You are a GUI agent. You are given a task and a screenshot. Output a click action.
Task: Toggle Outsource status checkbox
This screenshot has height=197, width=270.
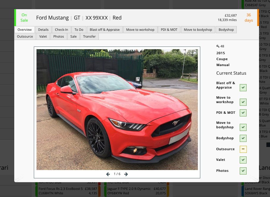pos(243,149)
